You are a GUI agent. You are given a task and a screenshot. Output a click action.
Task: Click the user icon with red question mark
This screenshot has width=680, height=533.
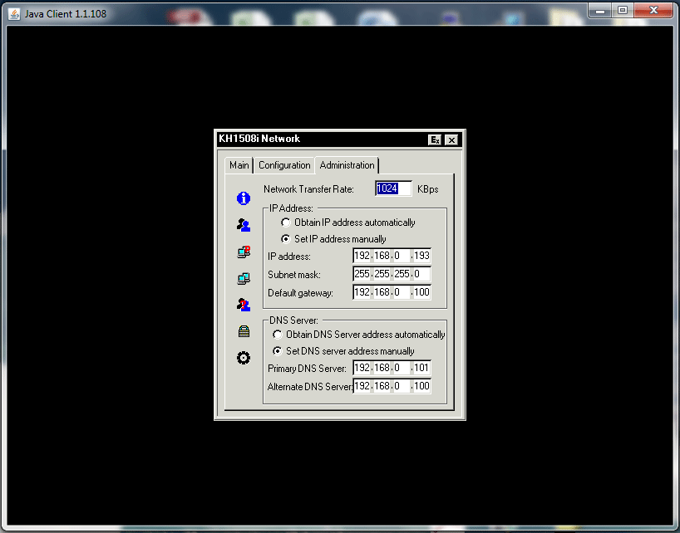[x=243, y=305]
